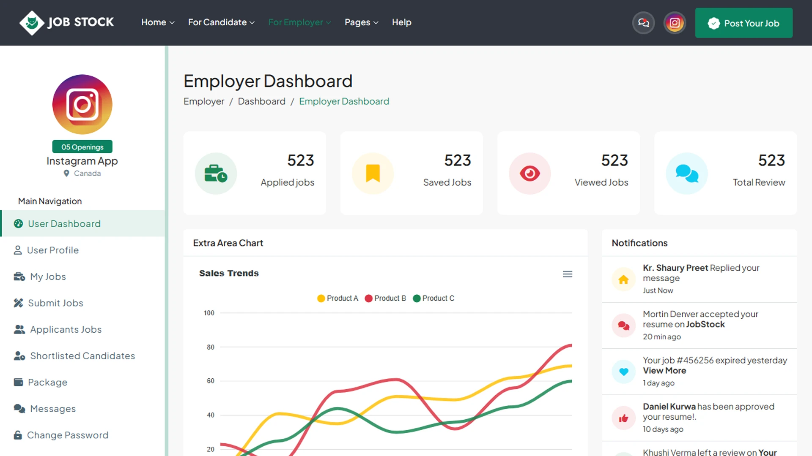Click the 523 Applied jobs count
Viewport: 812px width, 456px height.
point(301,160)
